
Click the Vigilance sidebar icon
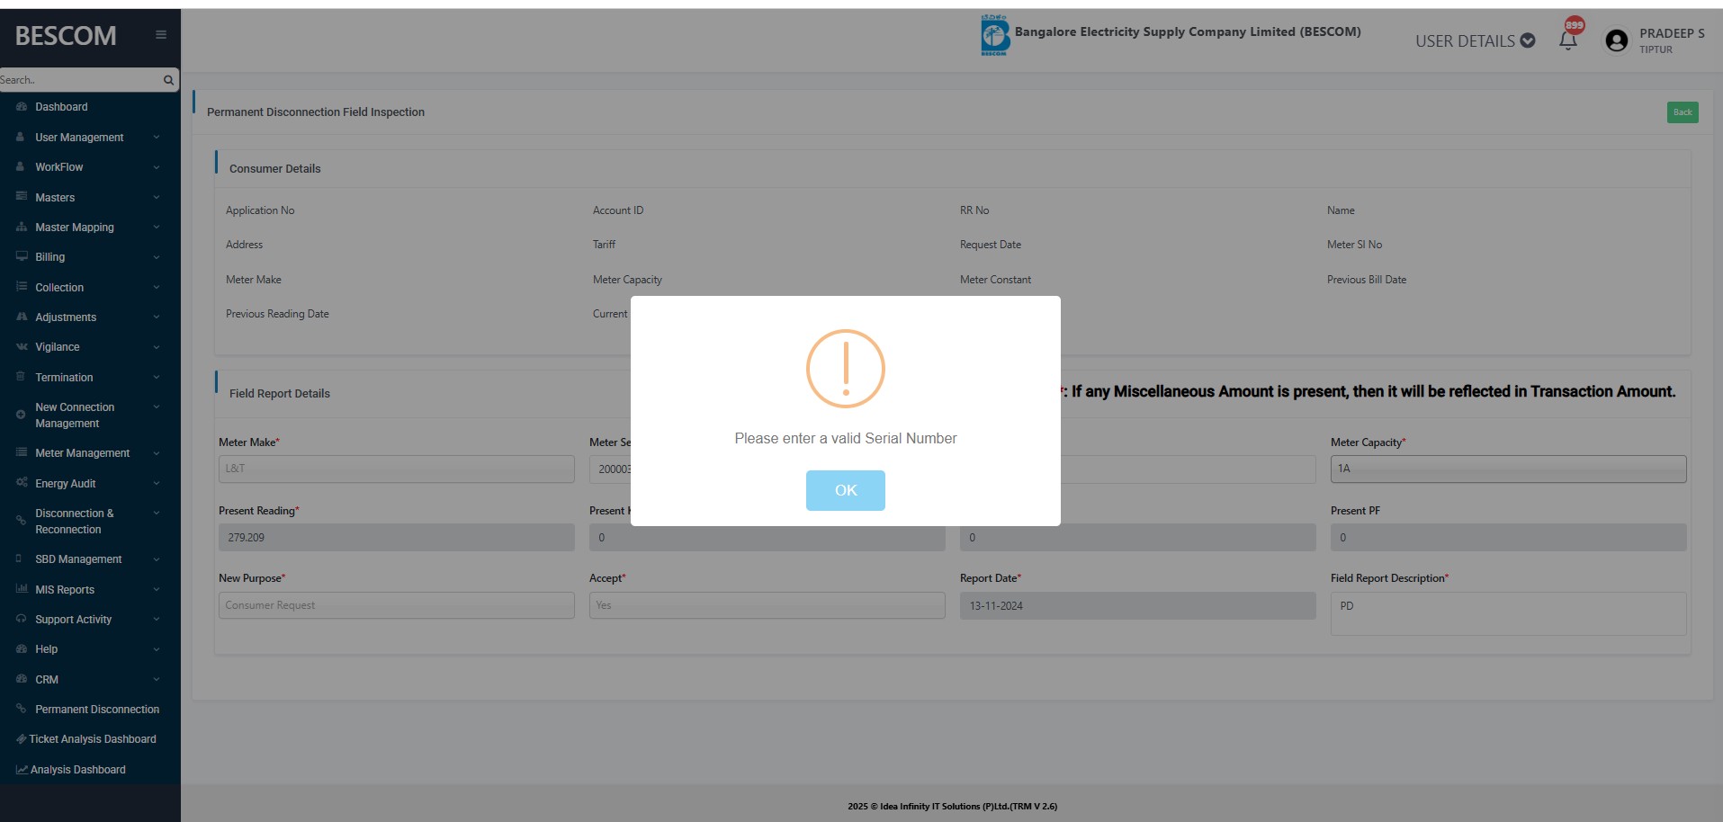coord(22,346)
